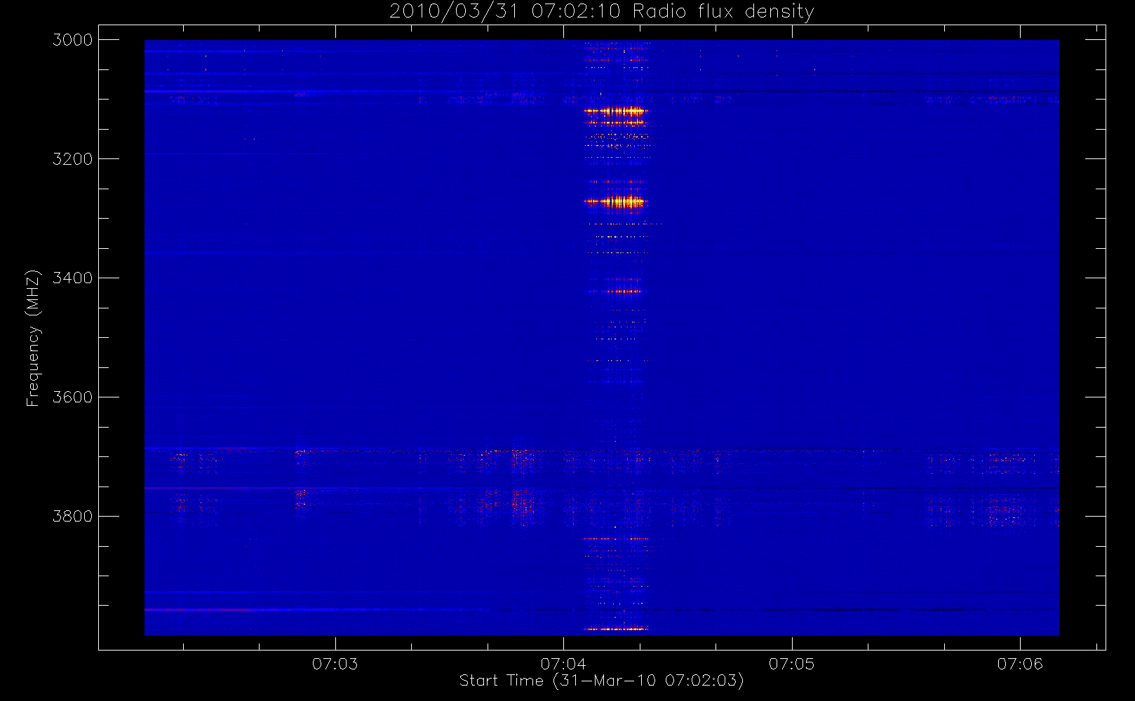Click the burst at the 3990 MHz bottom edge
Image resolution: width=1135 pixels, height=701 pixels.
[616, 629]
